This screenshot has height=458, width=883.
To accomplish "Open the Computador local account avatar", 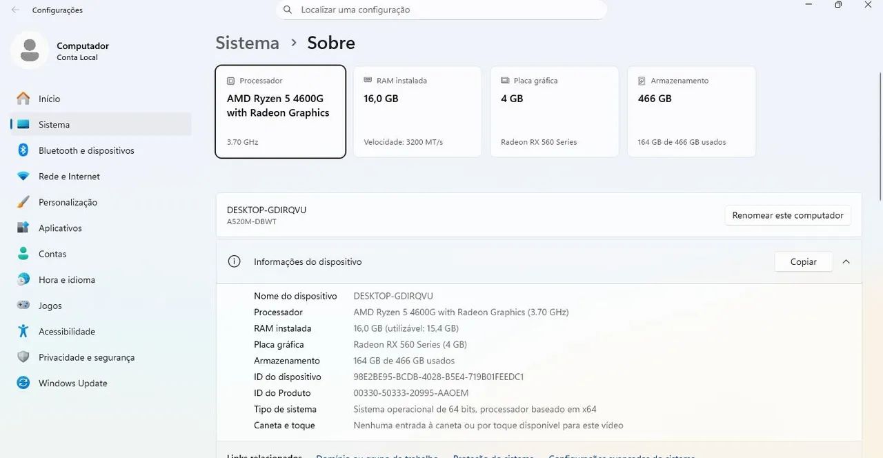I will pyautogui.click(x=30, y=50).
